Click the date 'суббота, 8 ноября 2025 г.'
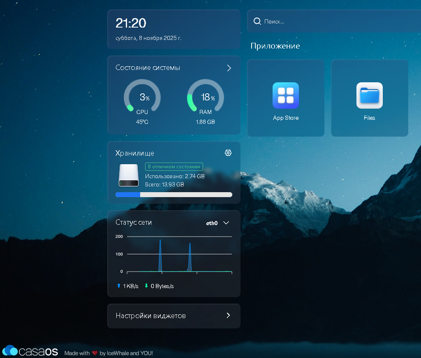The image size is (421, 358). 148,38
